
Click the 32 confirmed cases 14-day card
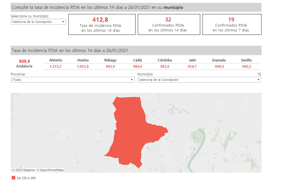(x=169, y=24)
